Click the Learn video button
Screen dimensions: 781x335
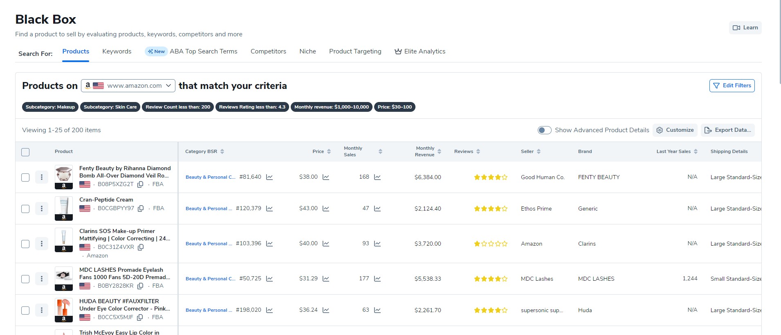[x=745, y=28]
